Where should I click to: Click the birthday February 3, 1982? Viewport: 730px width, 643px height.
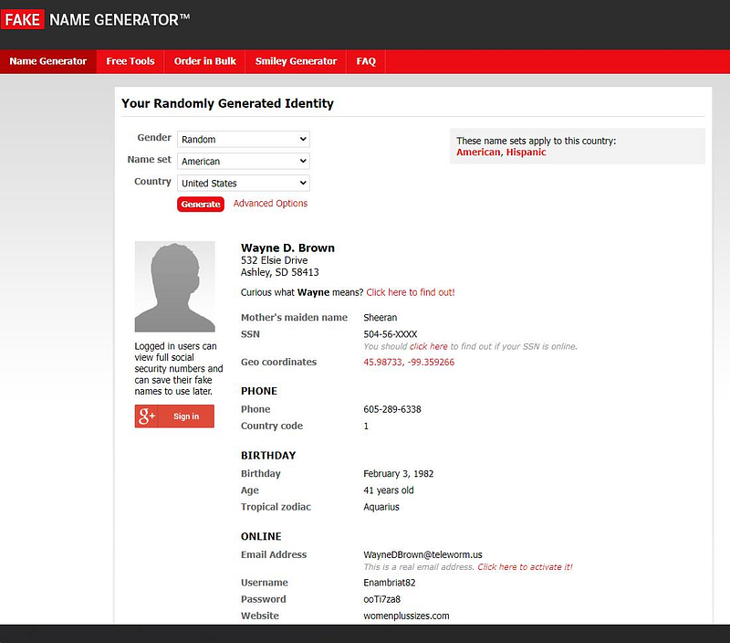pos(399,473)
